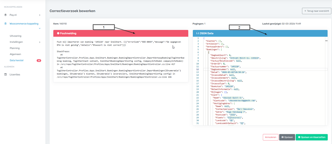Click the red 32 badge on Data herstel
The width and height of the screenshot is (332, 144).
39,60
